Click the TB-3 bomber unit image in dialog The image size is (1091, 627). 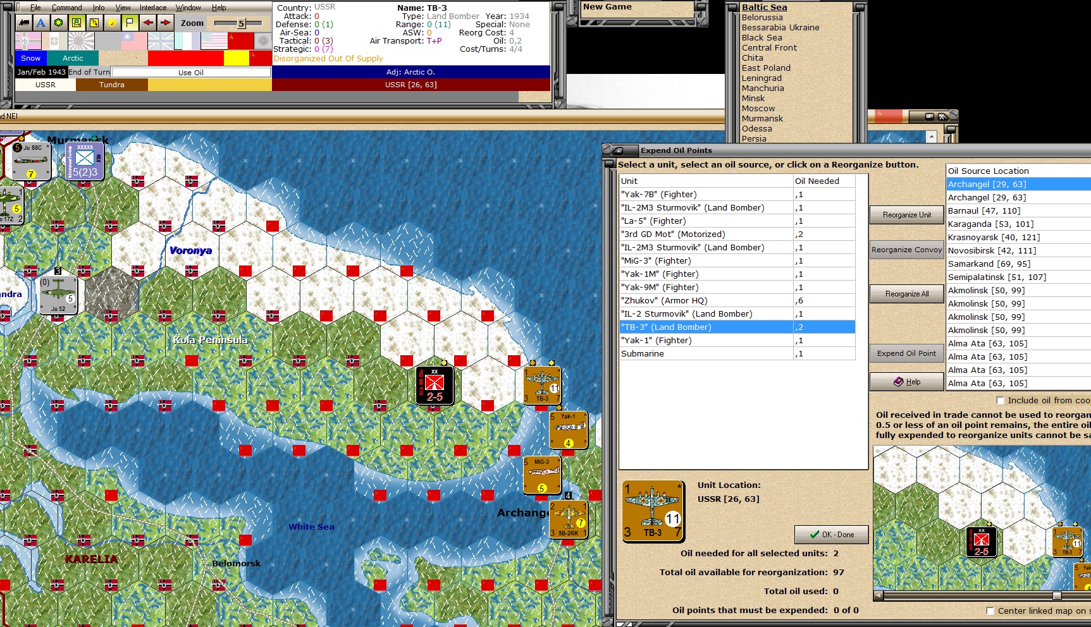[653, 511]
